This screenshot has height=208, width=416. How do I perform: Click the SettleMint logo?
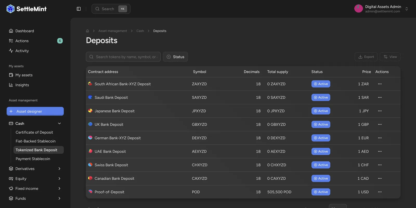point(26,9)
